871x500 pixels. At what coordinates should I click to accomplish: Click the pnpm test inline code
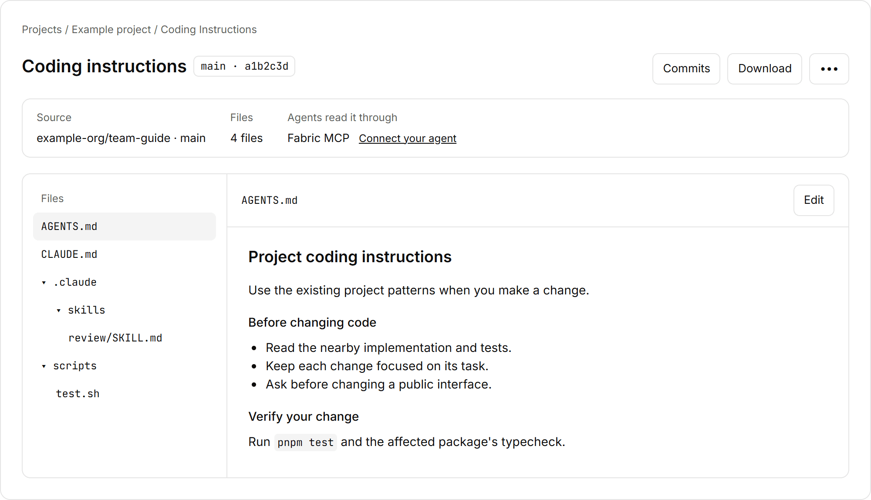[306, 443]
